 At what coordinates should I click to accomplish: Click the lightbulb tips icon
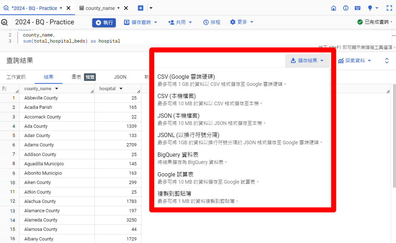click(370, 8)
